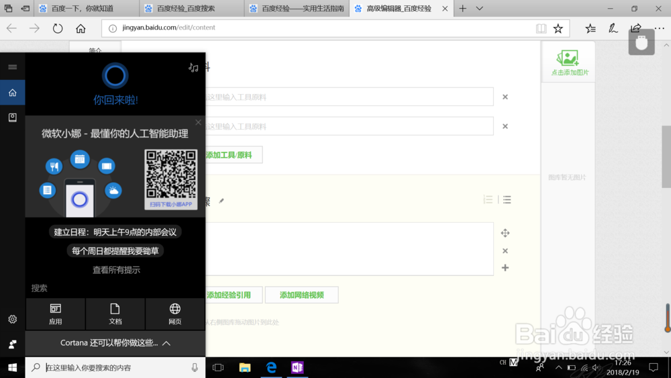Expand Cortana 还可以帮你做这些 section

pos(115,343)
